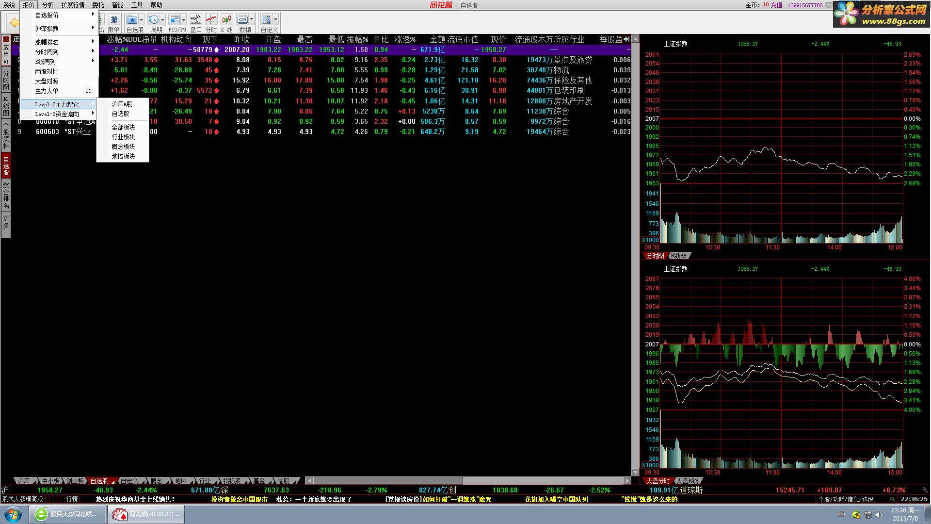Click the column scroll arrow icon after 每股盈
The height and width of the screenshot is (524, 931).
(626, 39)
